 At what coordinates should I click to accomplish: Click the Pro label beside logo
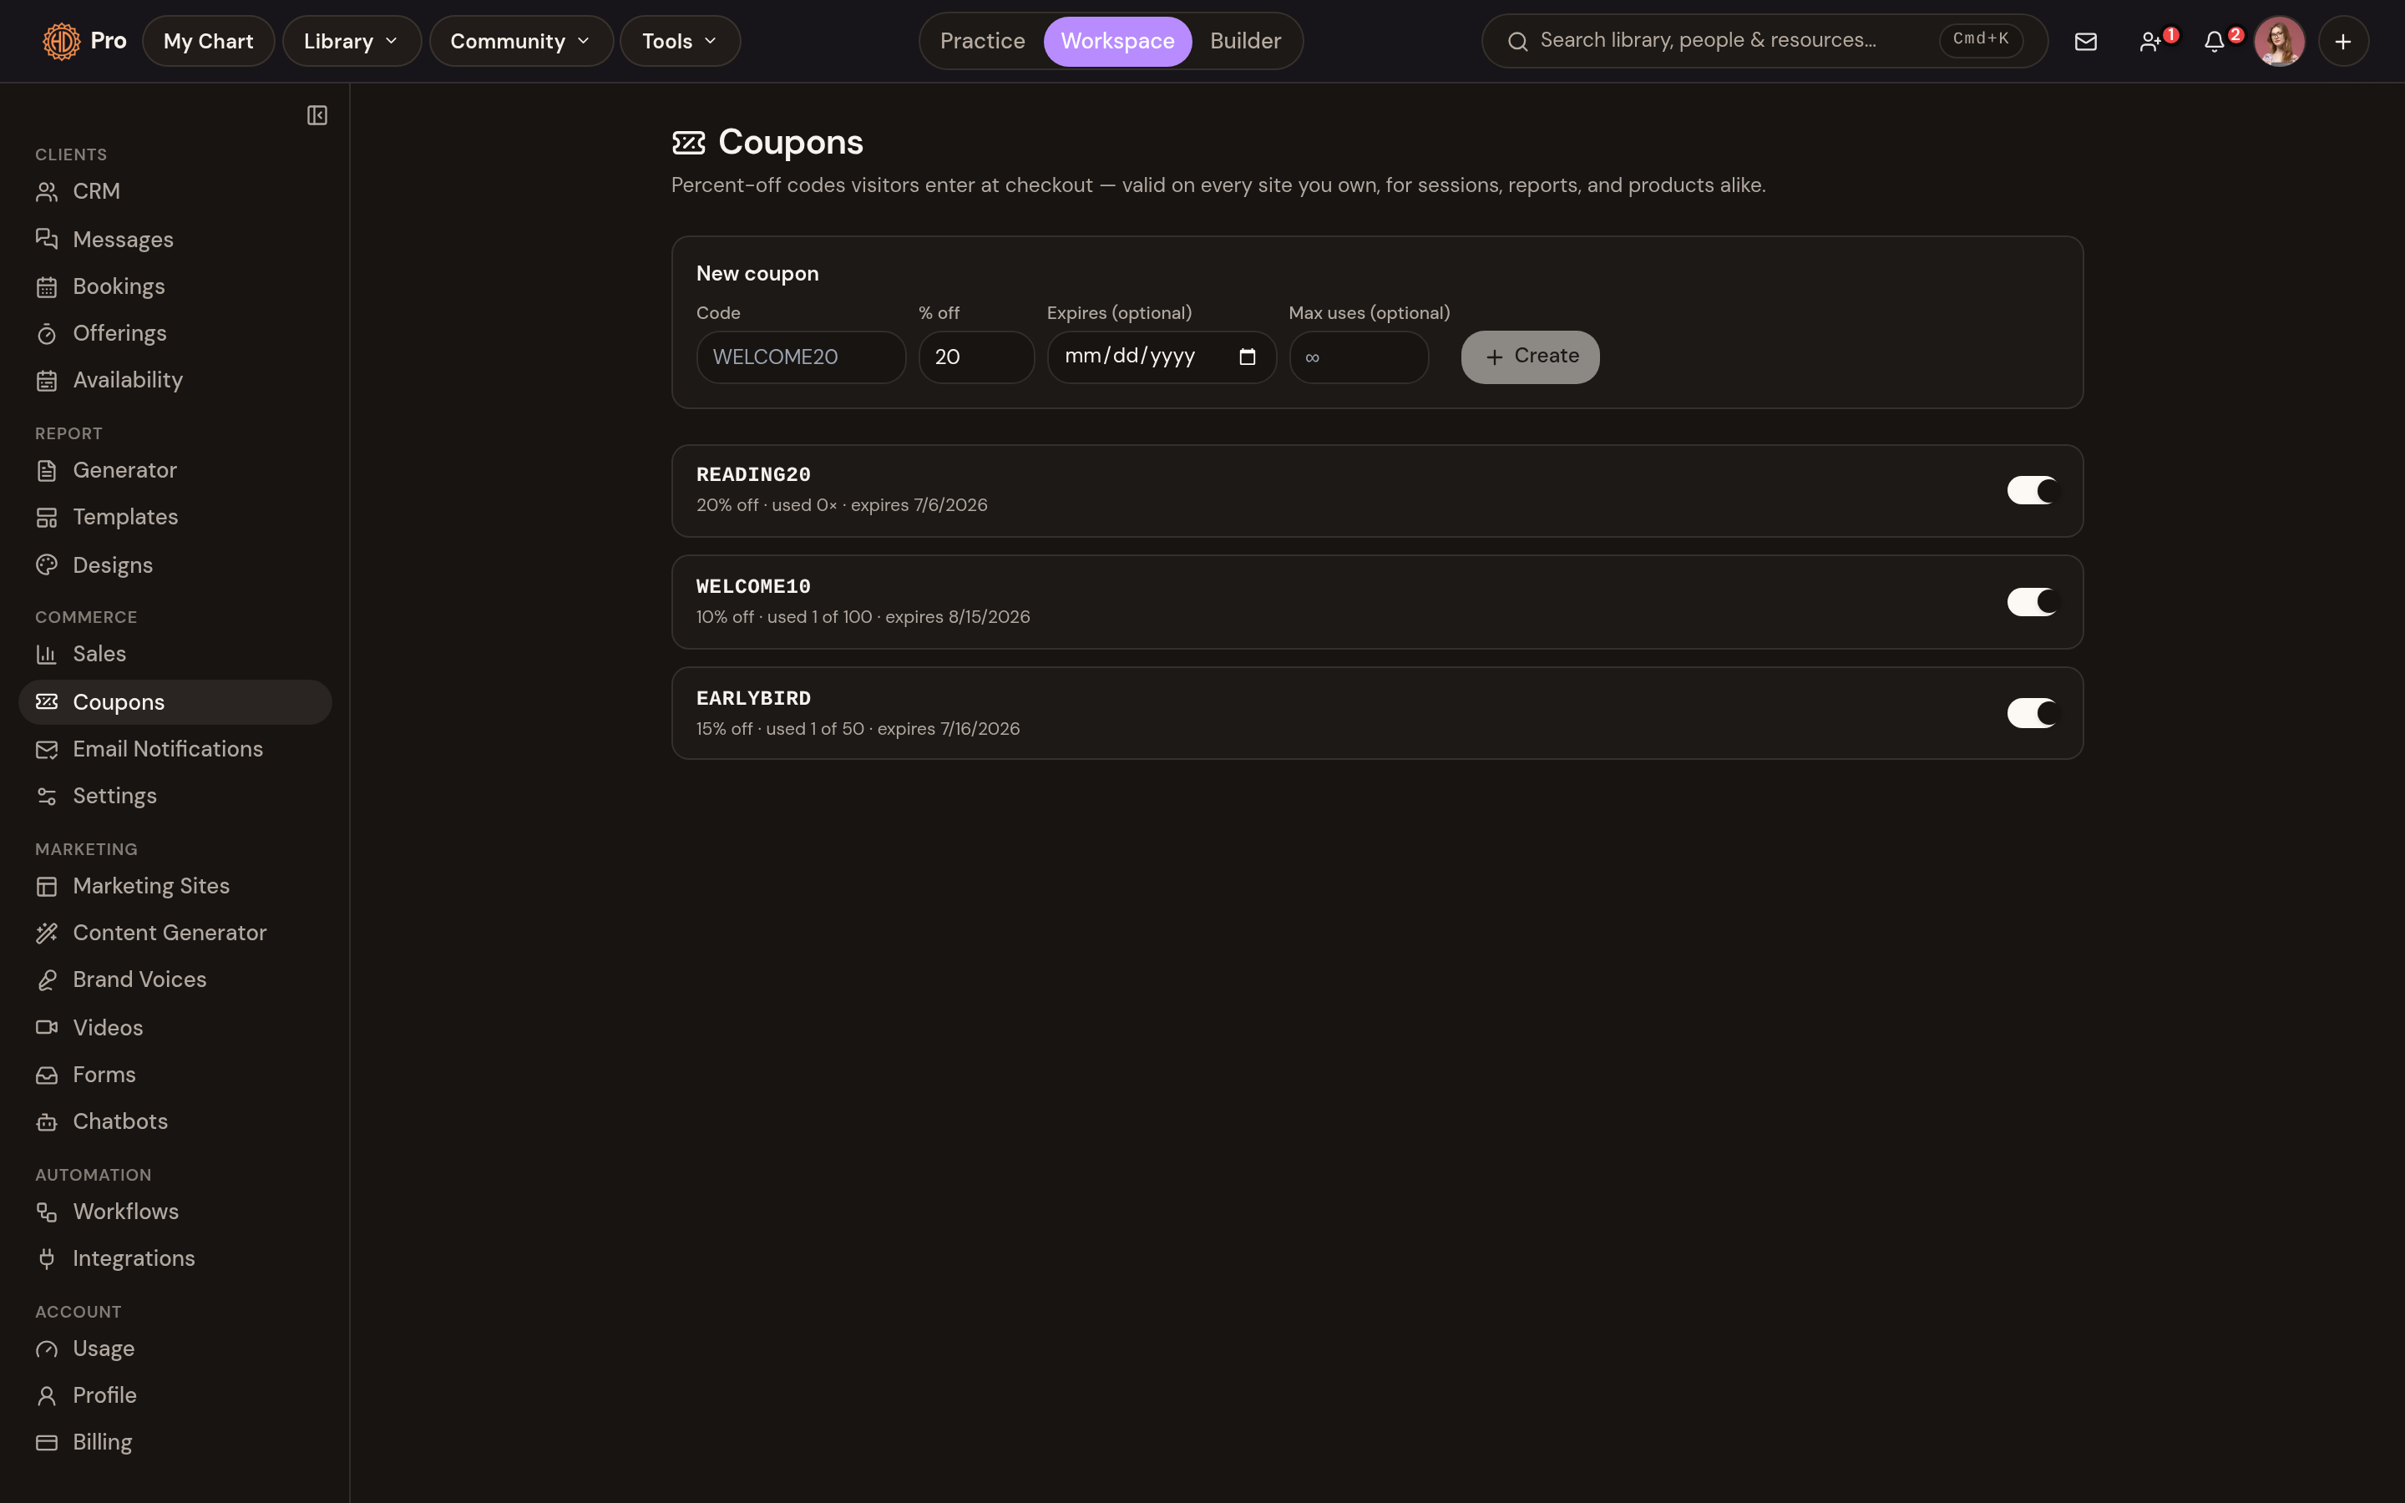pos(109,42)
